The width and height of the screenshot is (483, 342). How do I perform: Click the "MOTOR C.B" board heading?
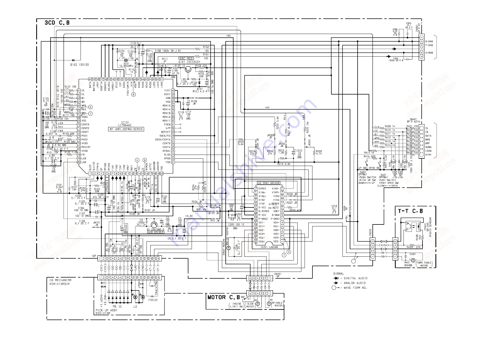[x=224, y=297]
